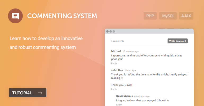
Task: Select the PHP tag
Action: [x=150, y=16]
